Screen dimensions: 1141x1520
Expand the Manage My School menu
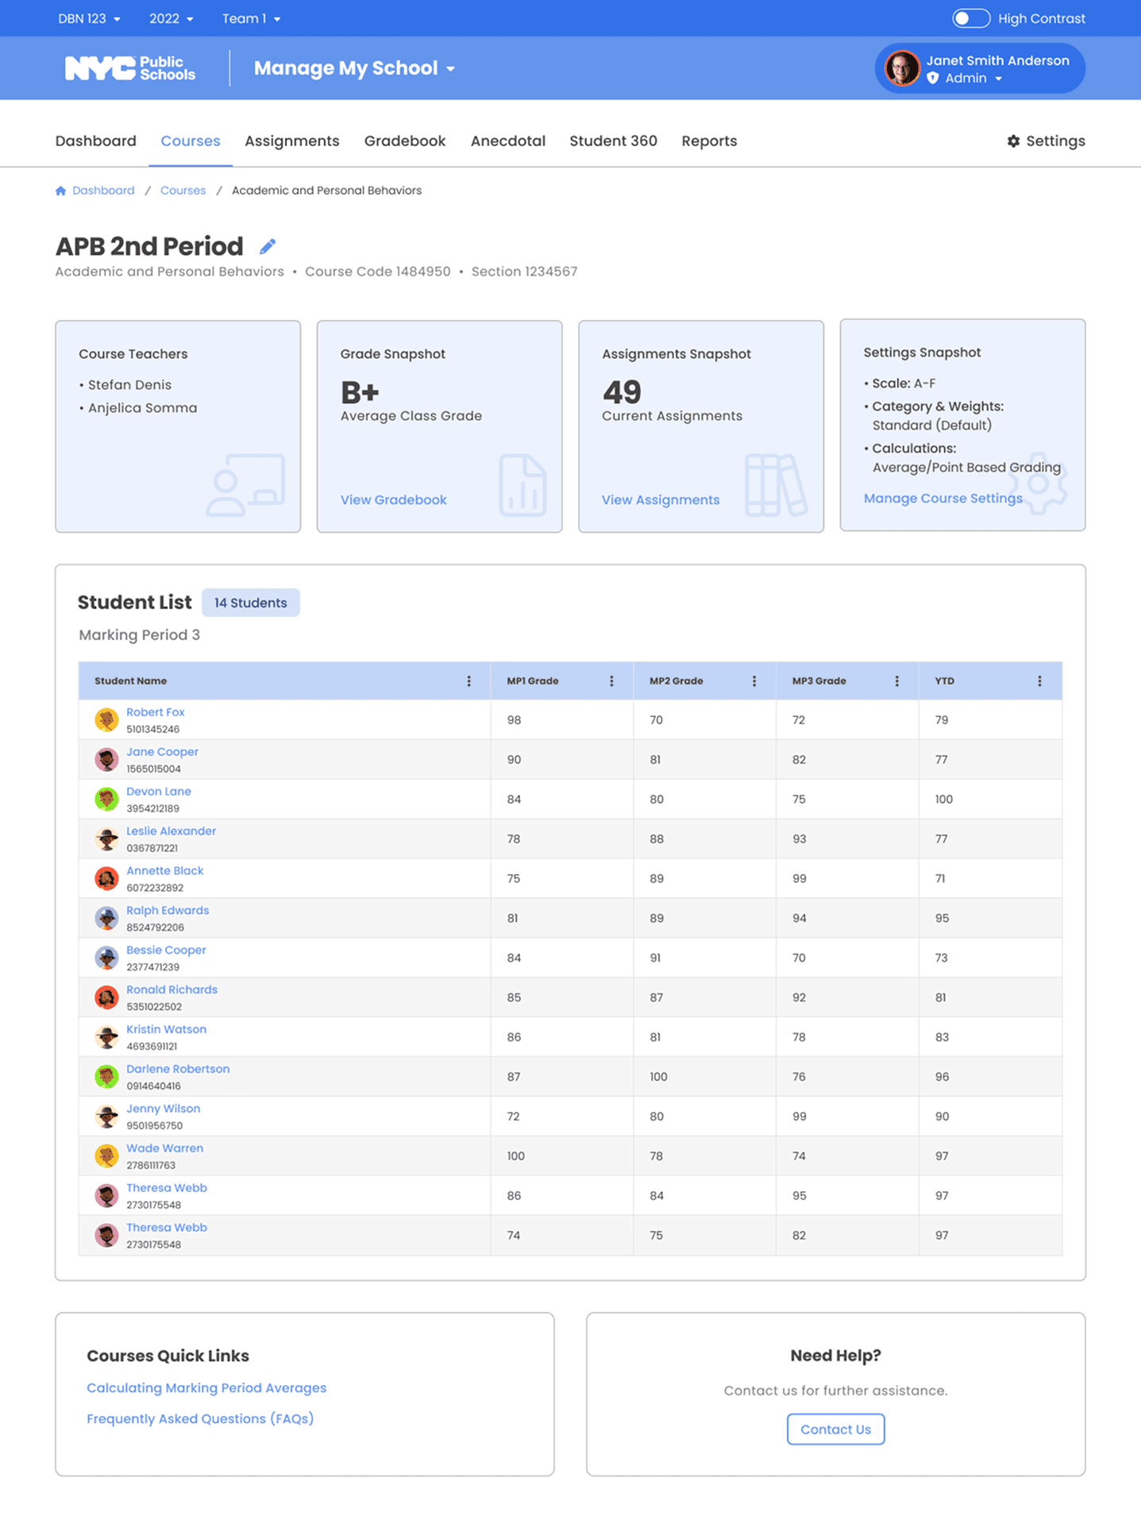pos(354,68)
